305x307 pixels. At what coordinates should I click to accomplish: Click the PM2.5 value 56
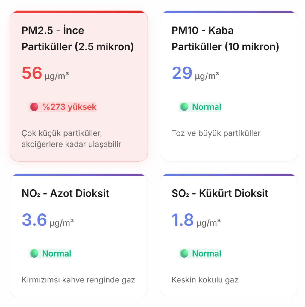[32, 73]
